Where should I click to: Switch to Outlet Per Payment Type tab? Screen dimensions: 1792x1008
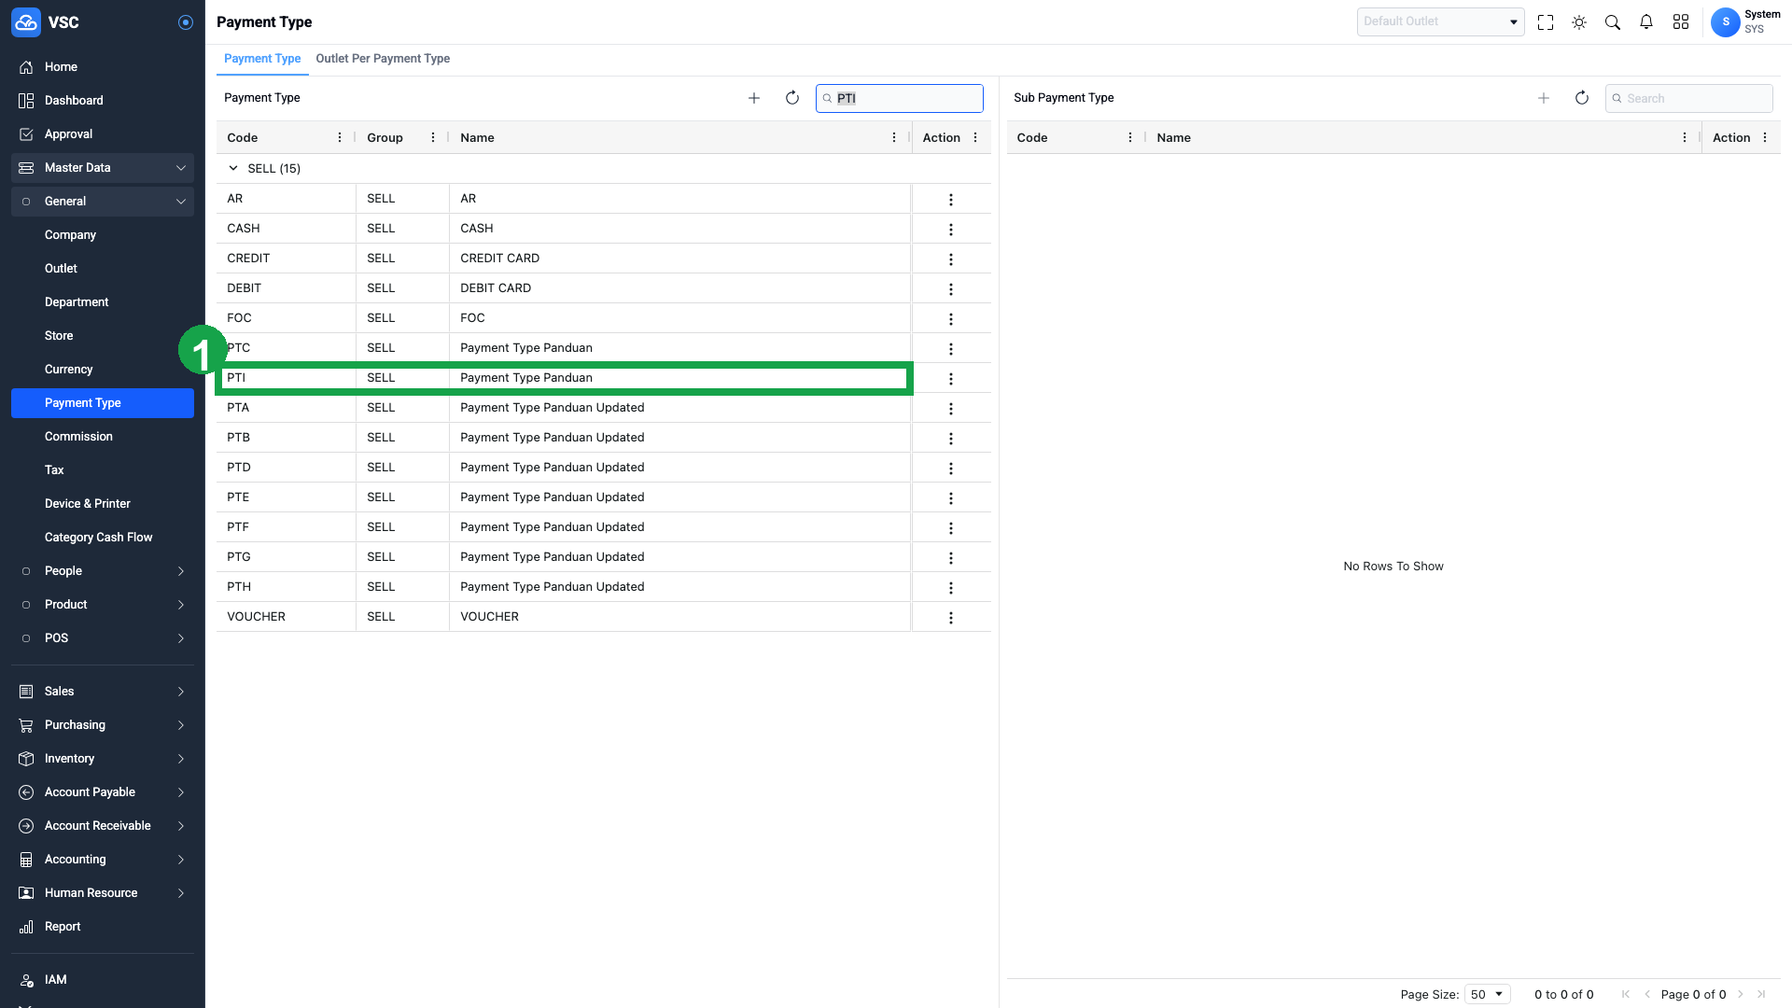(383, 59)
